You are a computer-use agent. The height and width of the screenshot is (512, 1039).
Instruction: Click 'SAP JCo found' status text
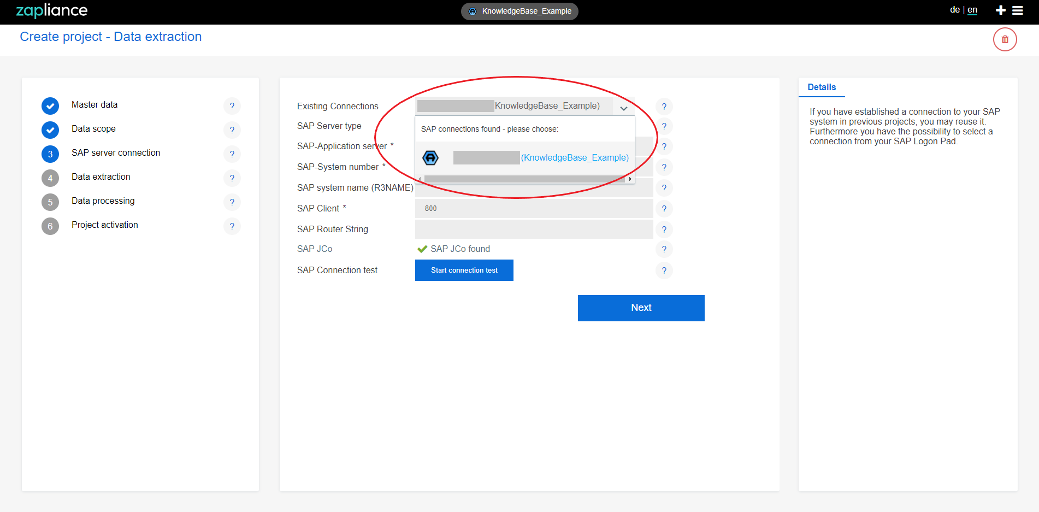pos(461,249)
